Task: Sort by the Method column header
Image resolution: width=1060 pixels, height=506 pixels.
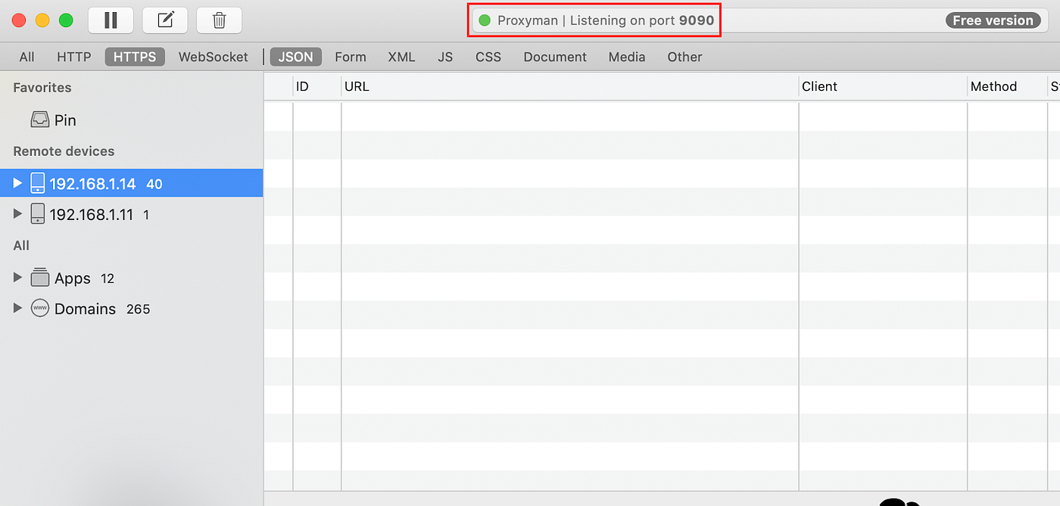Action: click(1007, 86)
